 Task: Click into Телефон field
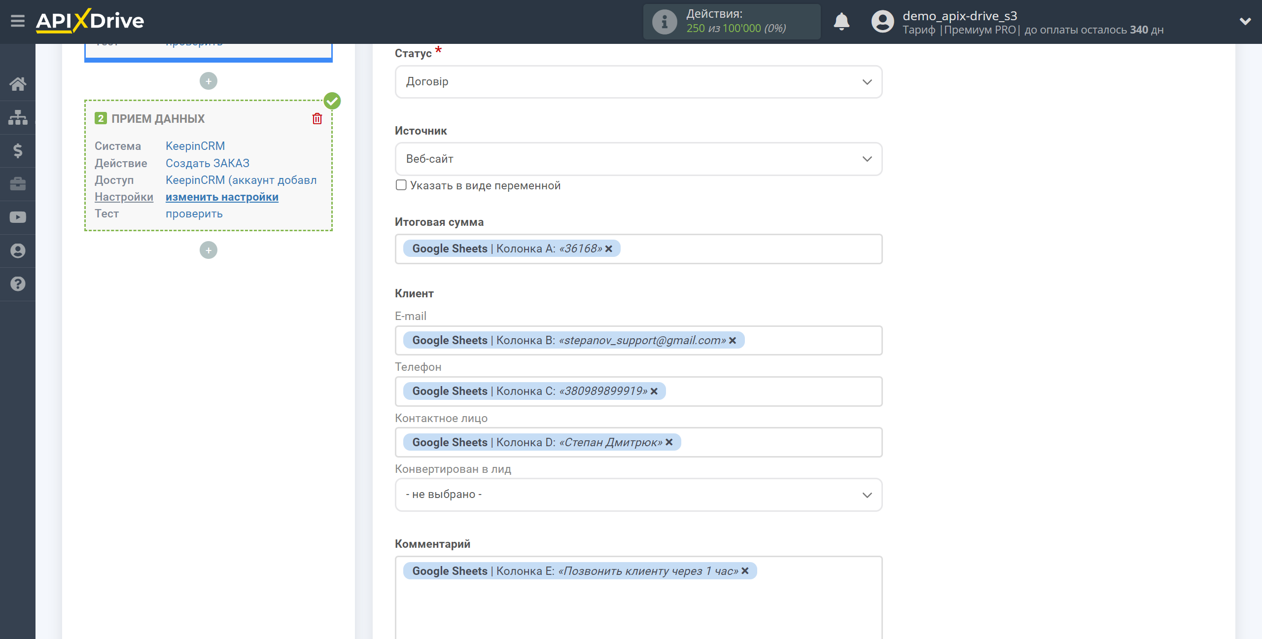pos(638,391)
